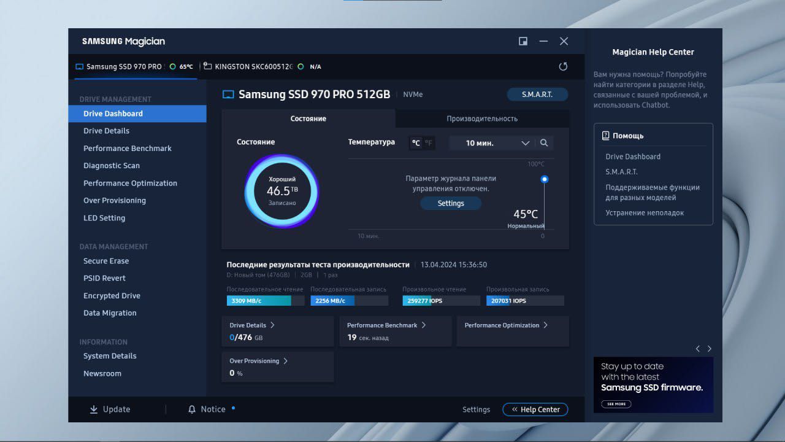Click the Settings link in bottom bar
The height and width of the screenshot is (442, 785).
(x=476, y=409)
